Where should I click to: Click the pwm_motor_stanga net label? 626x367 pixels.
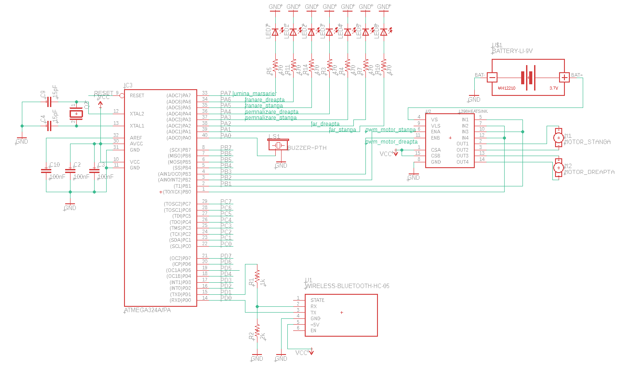coord(391,130)
